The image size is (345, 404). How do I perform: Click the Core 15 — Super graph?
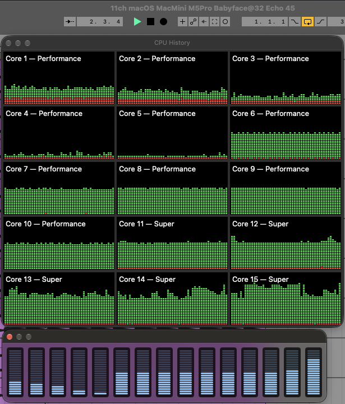(x=286, y=298)
